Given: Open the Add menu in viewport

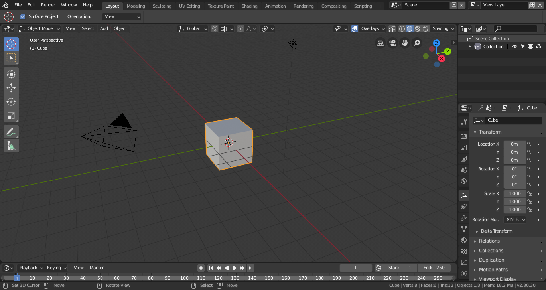Looking at the screenshot, I should (x=104, y=28).
